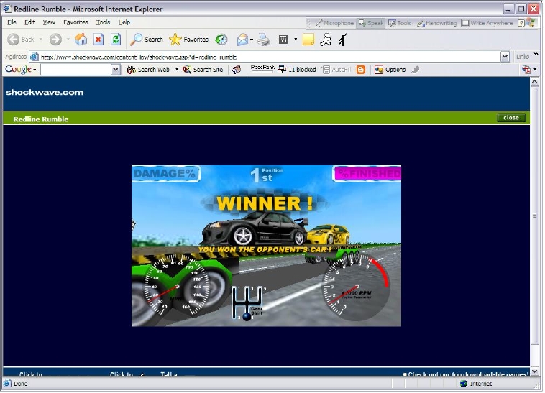Open the Home page icon
Image resolution: width=545 pixels, height=393 pixels.
[81, 40]
